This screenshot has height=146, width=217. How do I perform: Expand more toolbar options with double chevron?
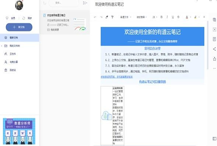tap(204, 17)
